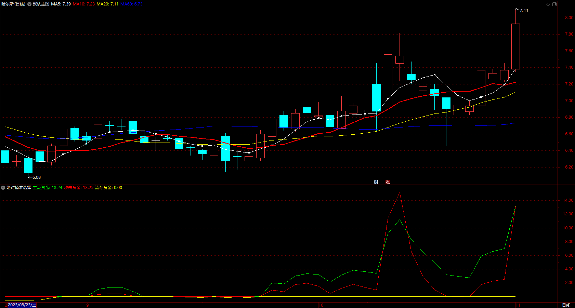Click the month 11 marker on time axis
This screenshot has height=308, width=575.
click(x=518, y=305)
